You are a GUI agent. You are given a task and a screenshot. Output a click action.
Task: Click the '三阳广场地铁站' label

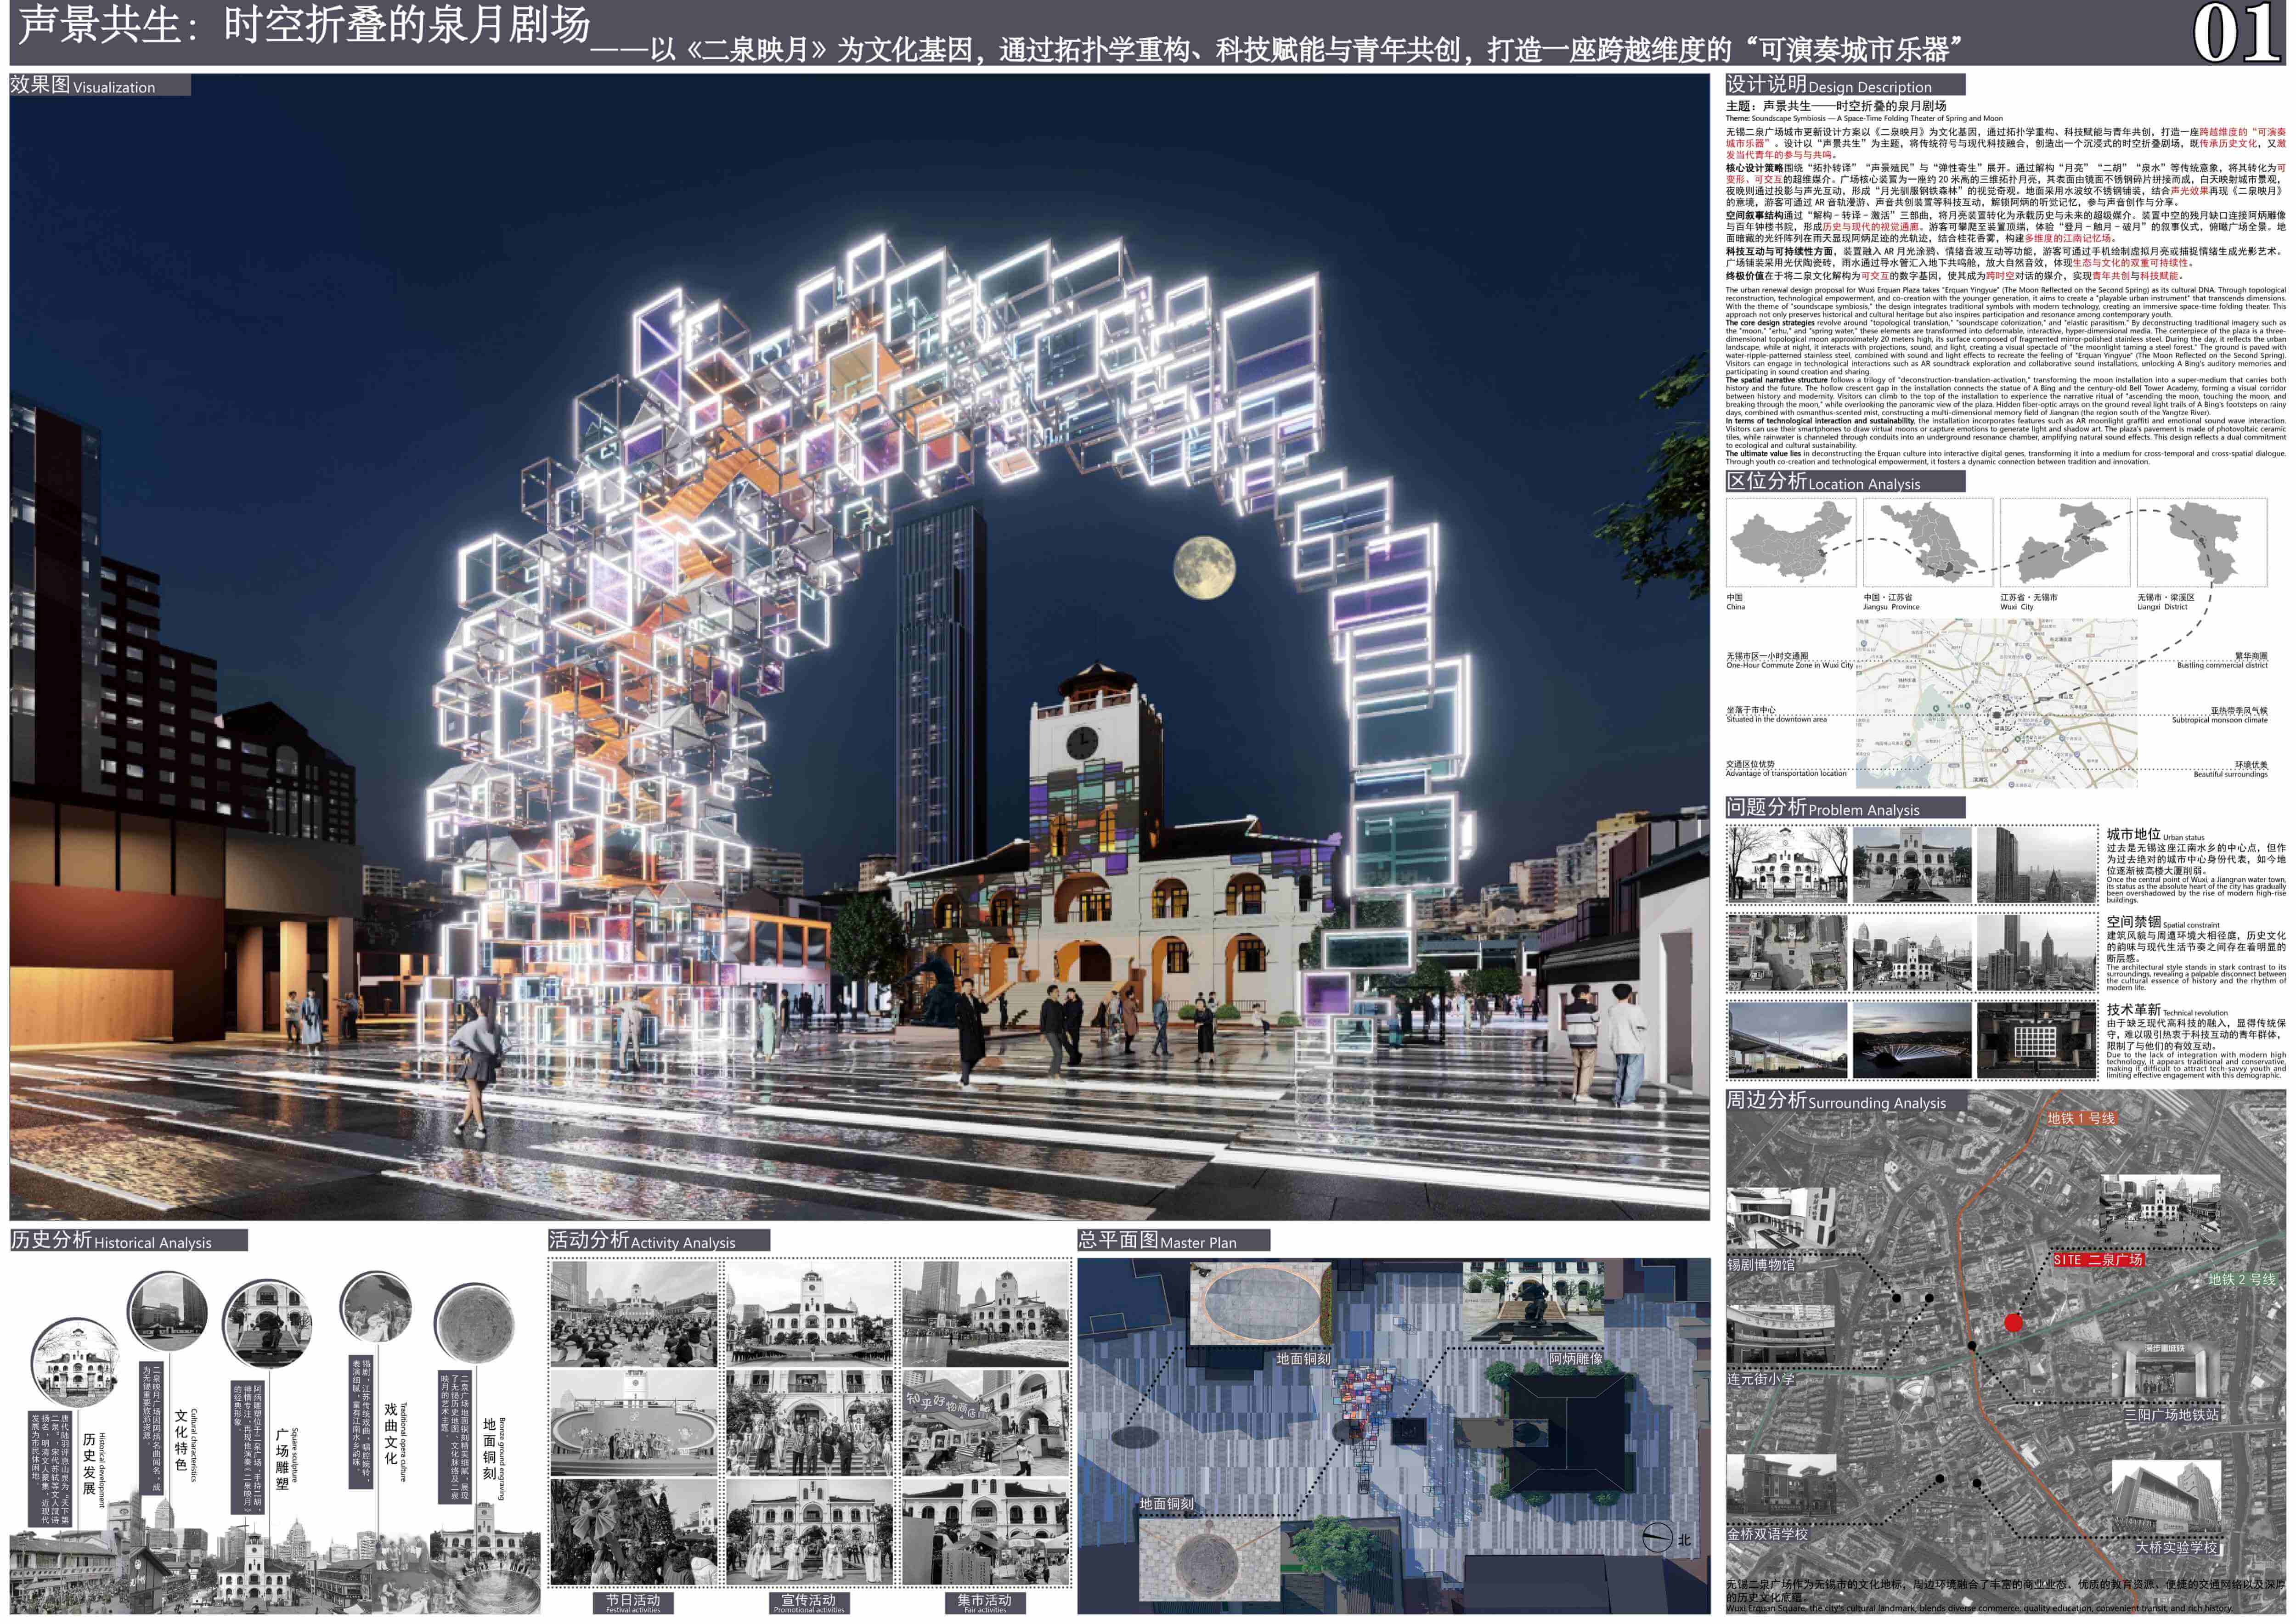(2172, 1415)
